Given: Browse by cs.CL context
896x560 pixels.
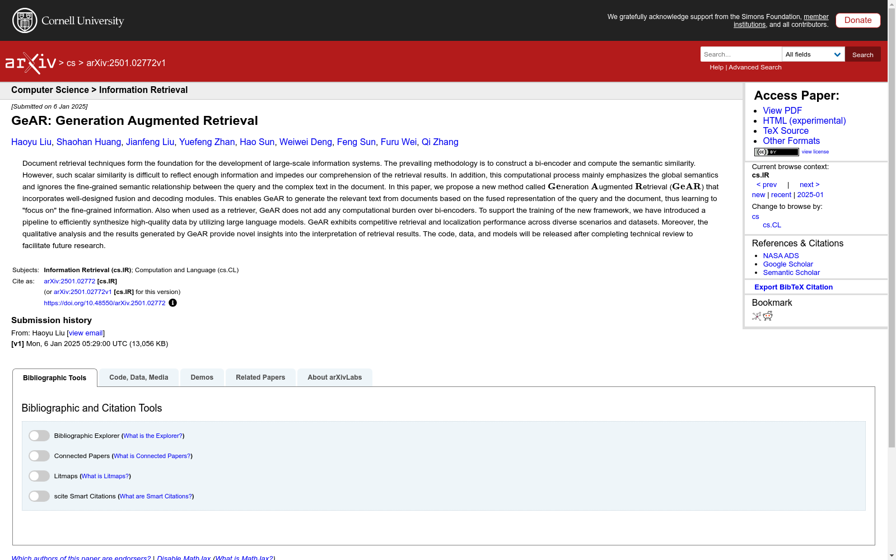Looking at the screenshot, I should pos(772,225).
